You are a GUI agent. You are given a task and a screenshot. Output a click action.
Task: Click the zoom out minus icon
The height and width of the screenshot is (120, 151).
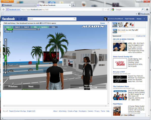[5, 29]
